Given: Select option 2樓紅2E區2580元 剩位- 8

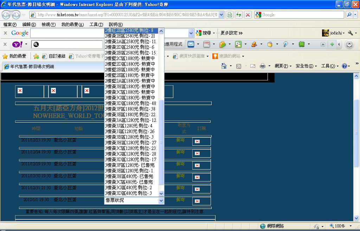Looking at the screenshot, I should pos(131,31).
